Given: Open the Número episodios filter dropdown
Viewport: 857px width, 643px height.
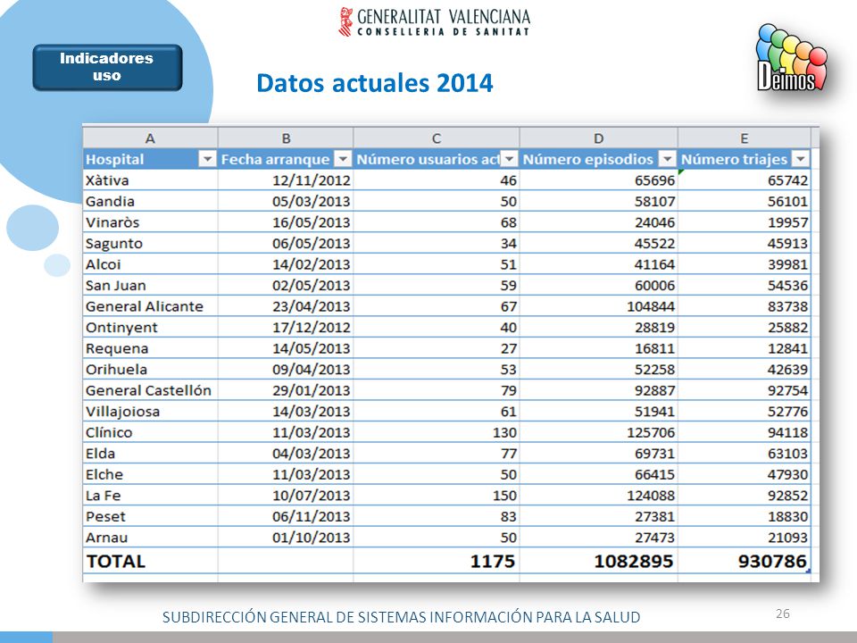Looking at the screenshot, I should (667, 159).
